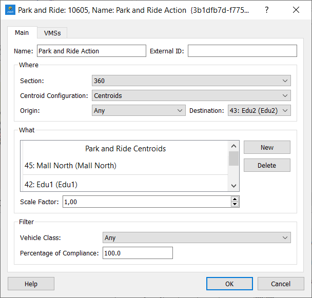The image size is (312, 298).
Task: Open the Destination dropdown
Action: [x=259, y=110]
